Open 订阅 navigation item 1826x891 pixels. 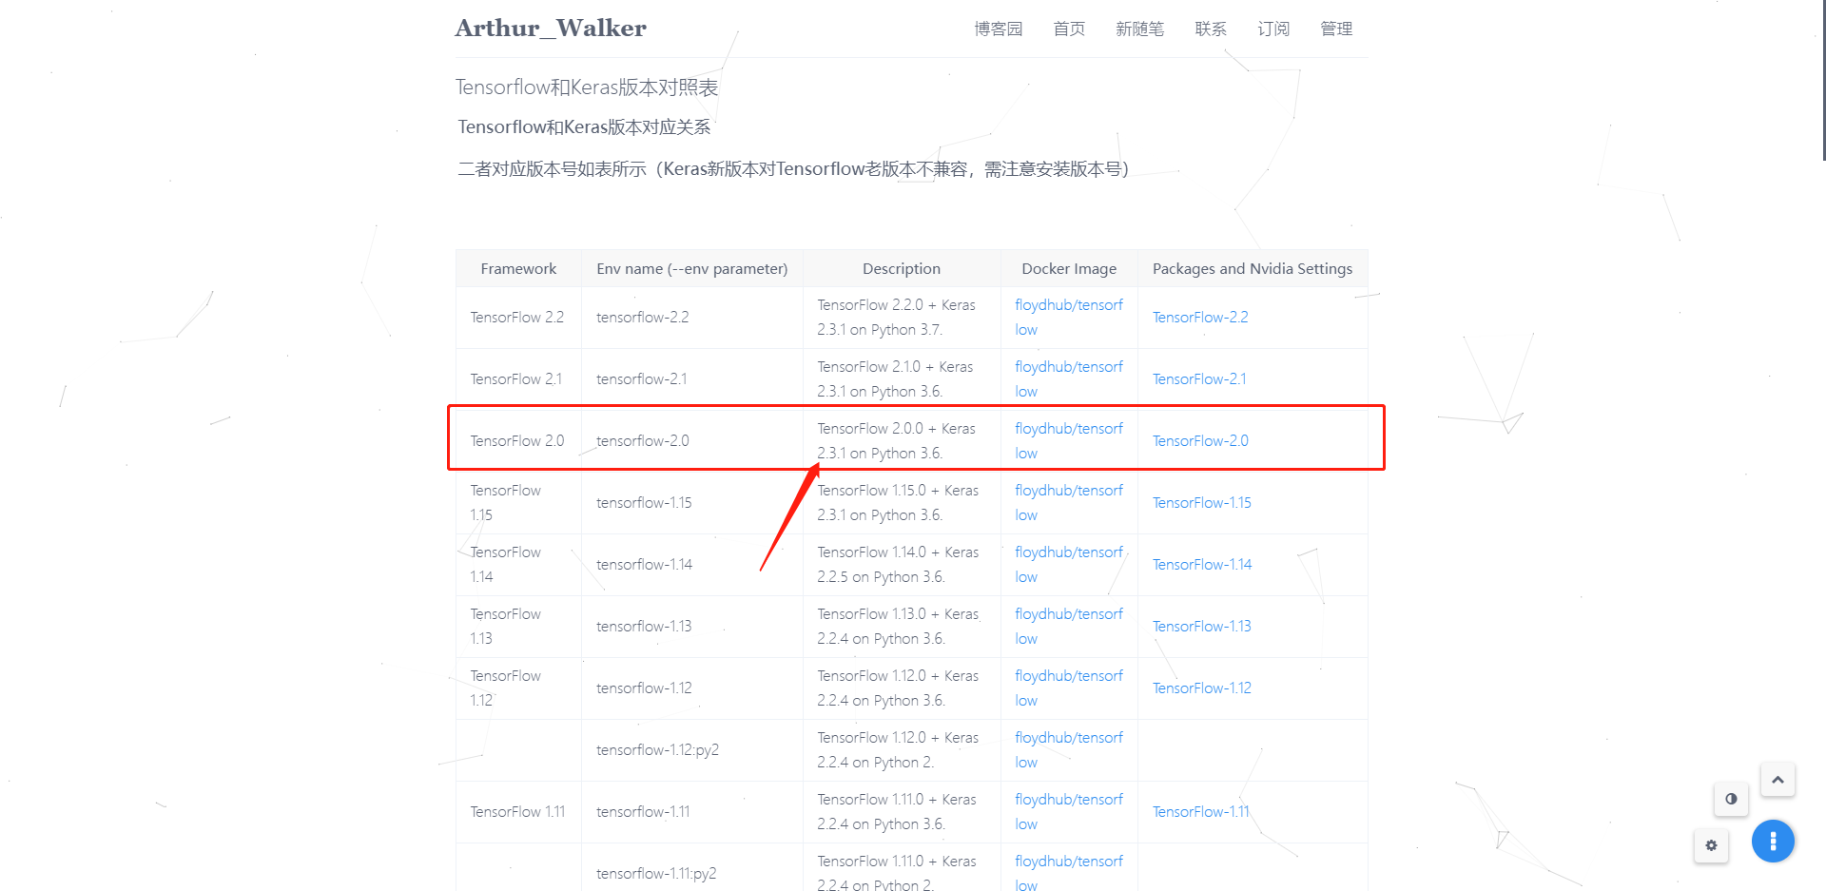coord(1273,29)
